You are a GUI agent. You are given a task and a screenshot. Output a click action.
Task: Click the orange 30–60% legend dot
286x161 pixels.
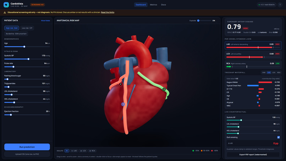(202, 151)
